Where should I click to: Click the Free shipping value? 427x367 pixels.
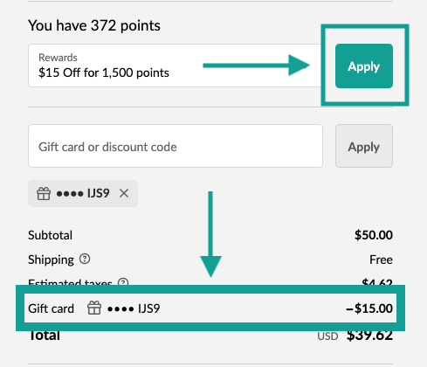point(381,260)
